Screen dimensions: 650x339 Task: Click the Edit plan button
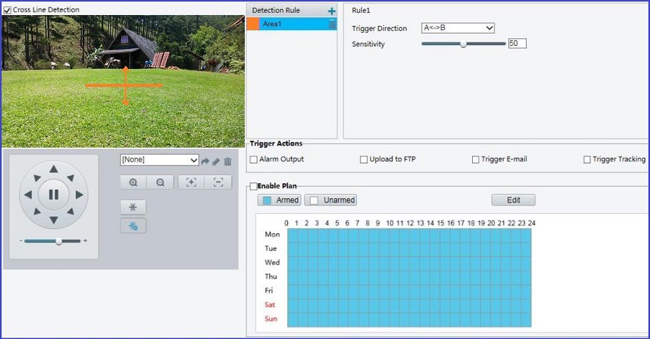click(x=513, y=200)
